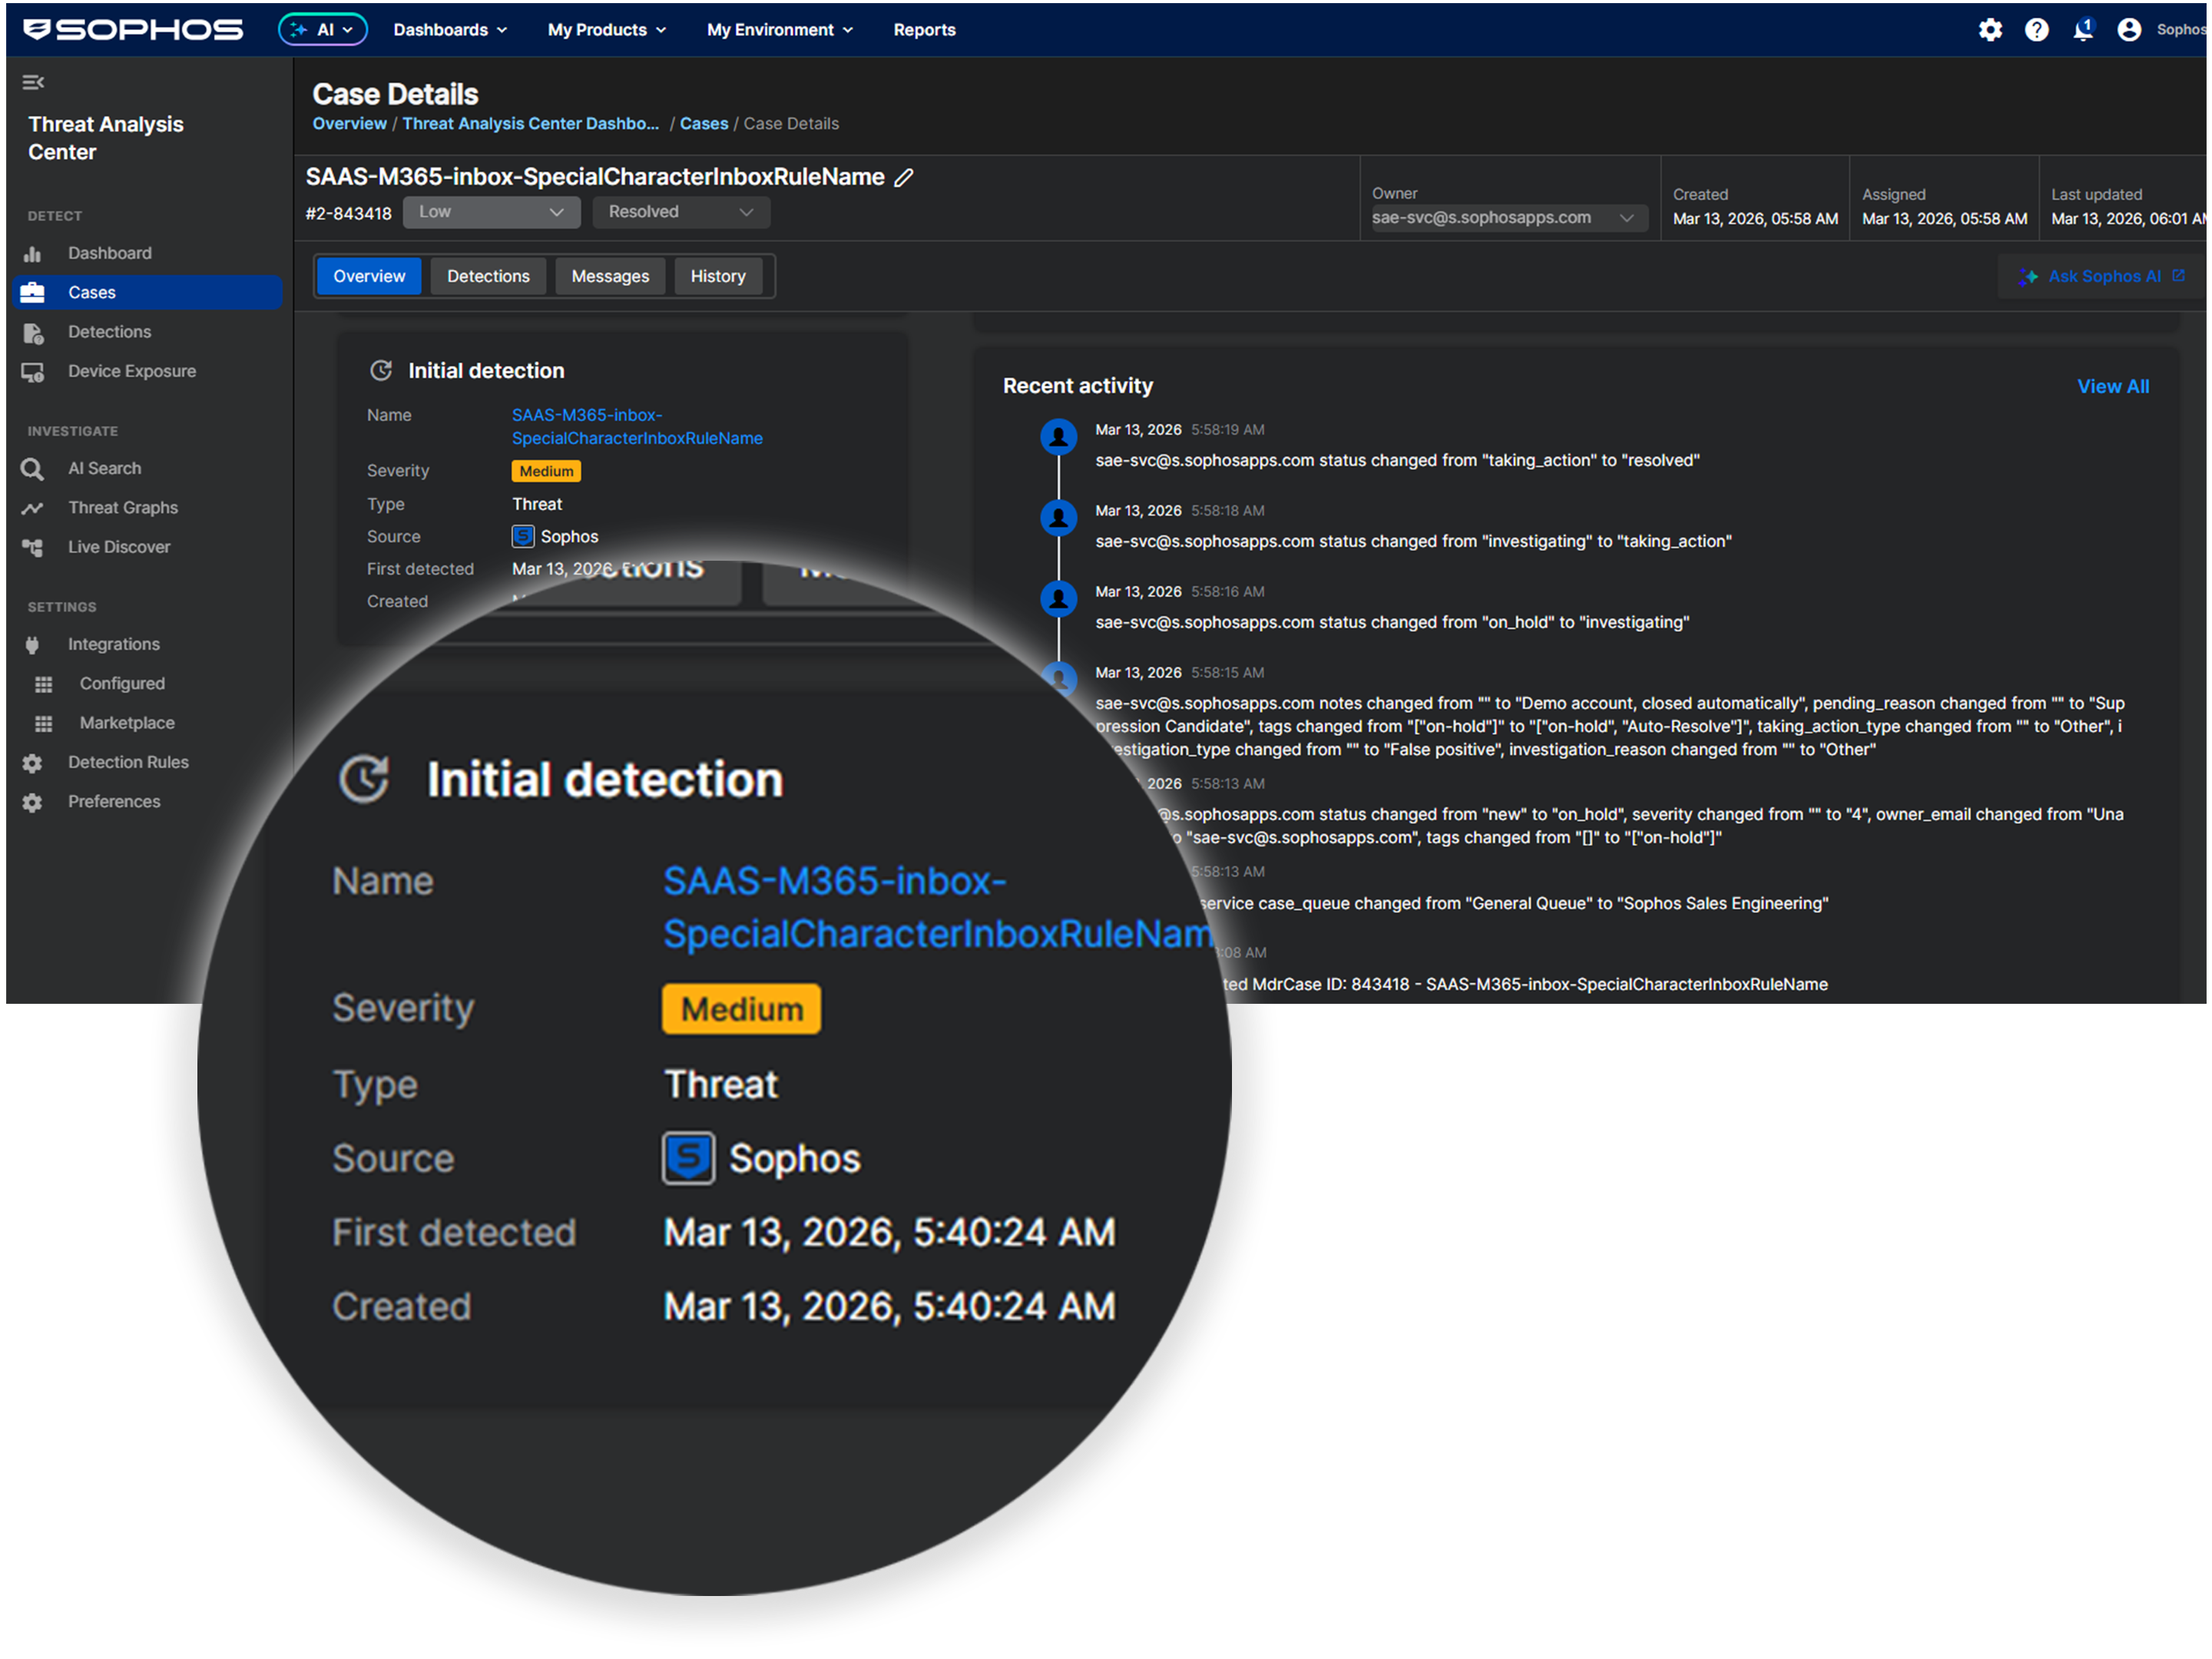Open Detection Rules settings
2212x1659 pixels.
click(x=128, y=761)
